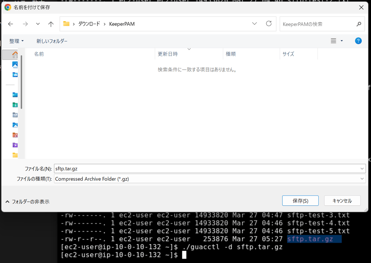Click the 保存 button to save

[300, 200]
